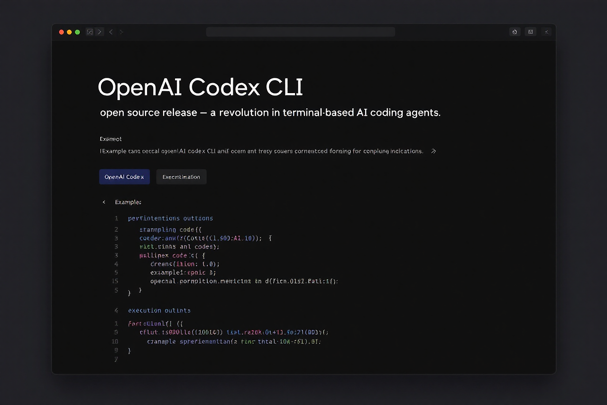This screenshot has height=405, width=607.
Task: Click the 'open source release' subtitle
Action: click(x=270, y=113)
